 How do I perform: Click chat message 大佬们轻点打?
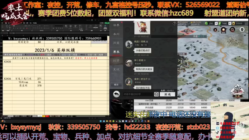pyautogui.click(x=143, y=50)
